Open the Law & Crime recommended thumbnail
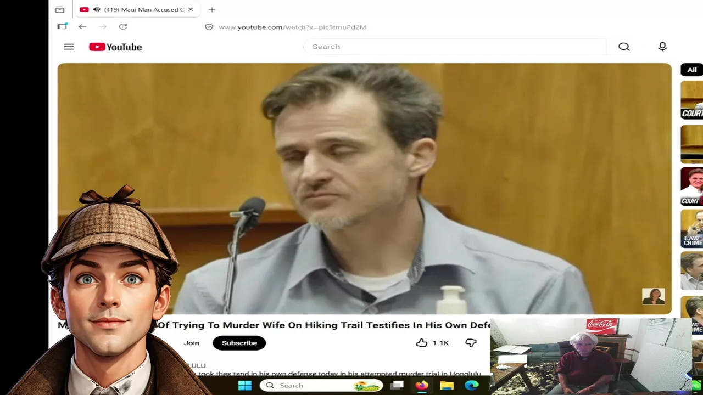Viewport: 703px width, 395px height. (691, 229)
